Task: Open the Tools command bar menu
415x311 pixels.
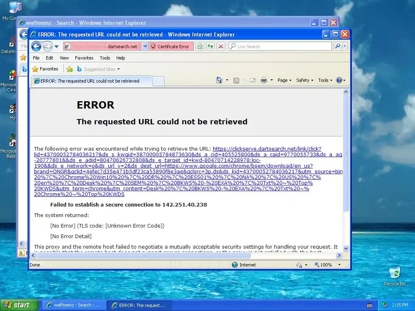Action: [x=325, y=80]
